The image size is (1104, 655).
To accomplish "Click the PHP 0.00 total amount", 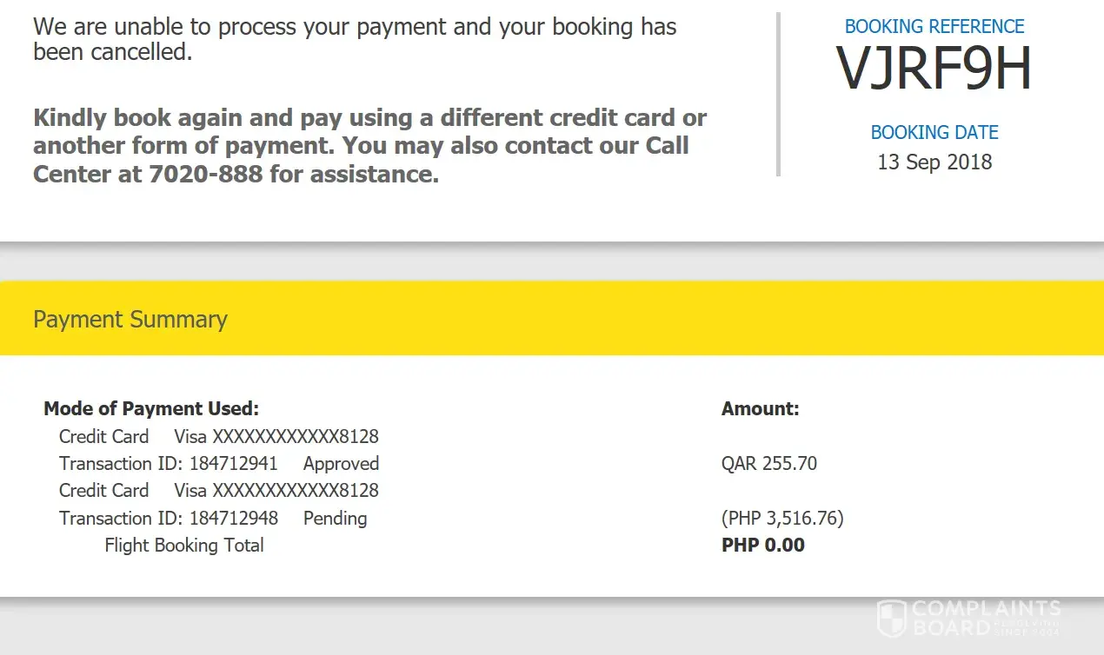I will tap(763, 546).
